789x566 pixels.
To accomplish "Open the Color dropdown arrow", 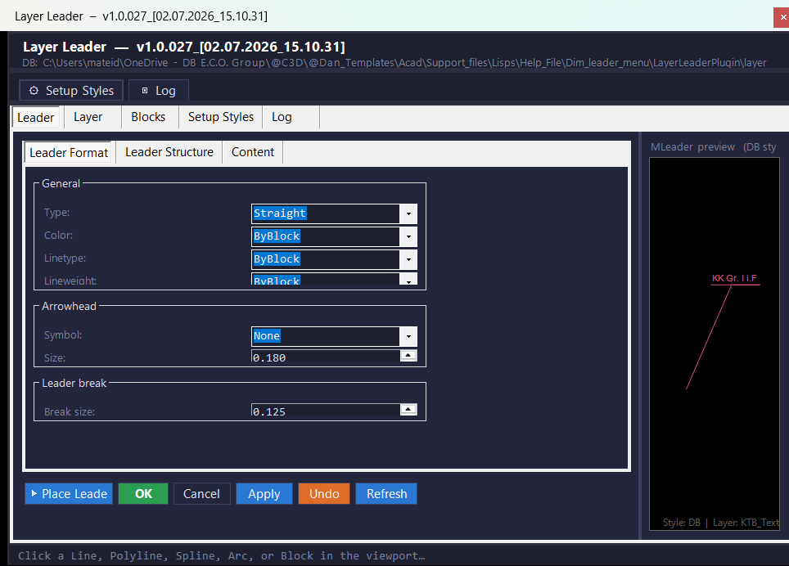I will [x=408, y=236].
